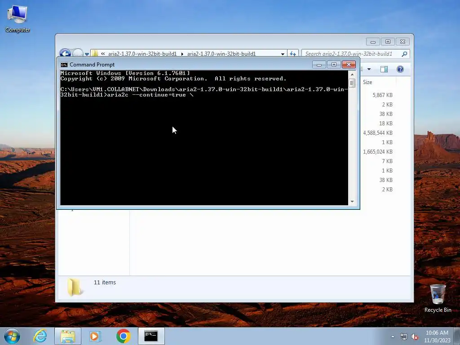This screenshot has height=345, width=460.
Task: Open Explorer Help question mark icon
Action: click(400, 69)
